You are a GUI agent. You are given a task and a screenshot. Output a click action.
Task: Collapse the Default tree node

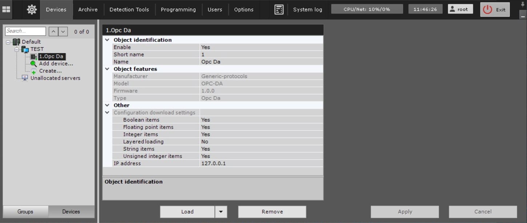point(8,42)
